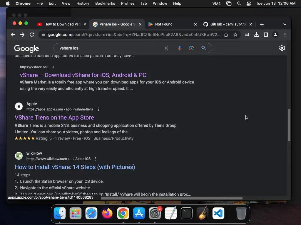Click Chrome icon in the dock
301x225 pixels.
pos(123,213)
